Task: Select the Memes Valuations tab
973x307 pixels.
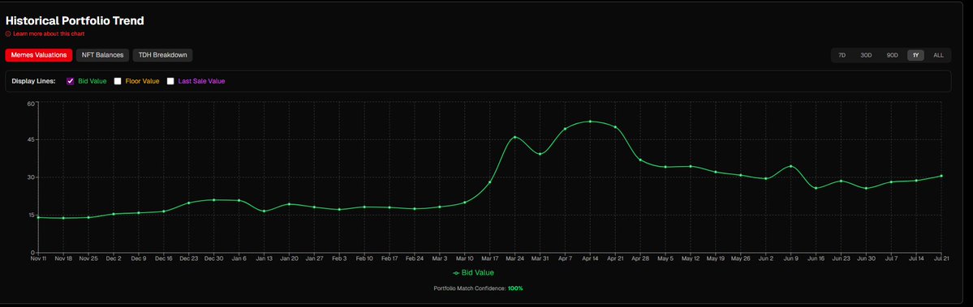Action: pyautogui.click(x=38, y=55)
